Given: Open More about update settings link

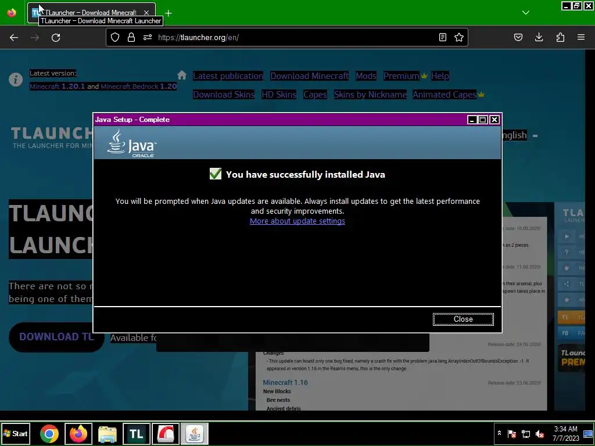Looking at the screenshot, I should pyautogui.click(x=297, y=221).
